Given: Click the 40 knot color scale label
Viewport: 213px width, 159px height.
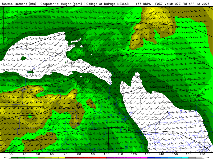Looking at the screenshot, I should (x=24, y=154).
